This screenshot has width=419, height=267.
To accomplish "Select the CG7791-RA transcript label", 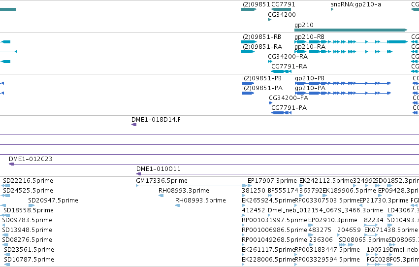I will point(290,67).
